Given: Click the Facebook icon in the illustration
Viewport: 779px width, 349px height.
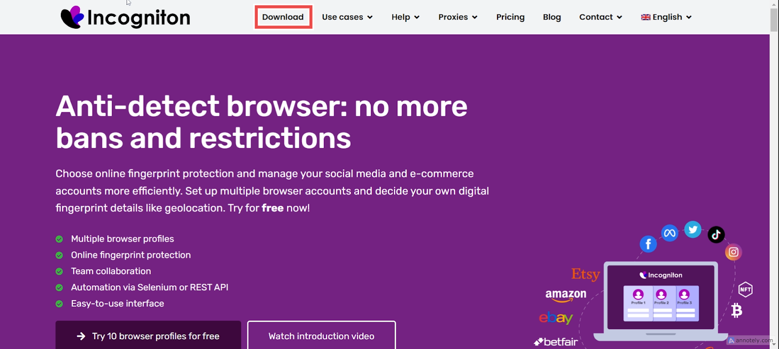Looking at the screenshot, I should [x=648, y=244].
